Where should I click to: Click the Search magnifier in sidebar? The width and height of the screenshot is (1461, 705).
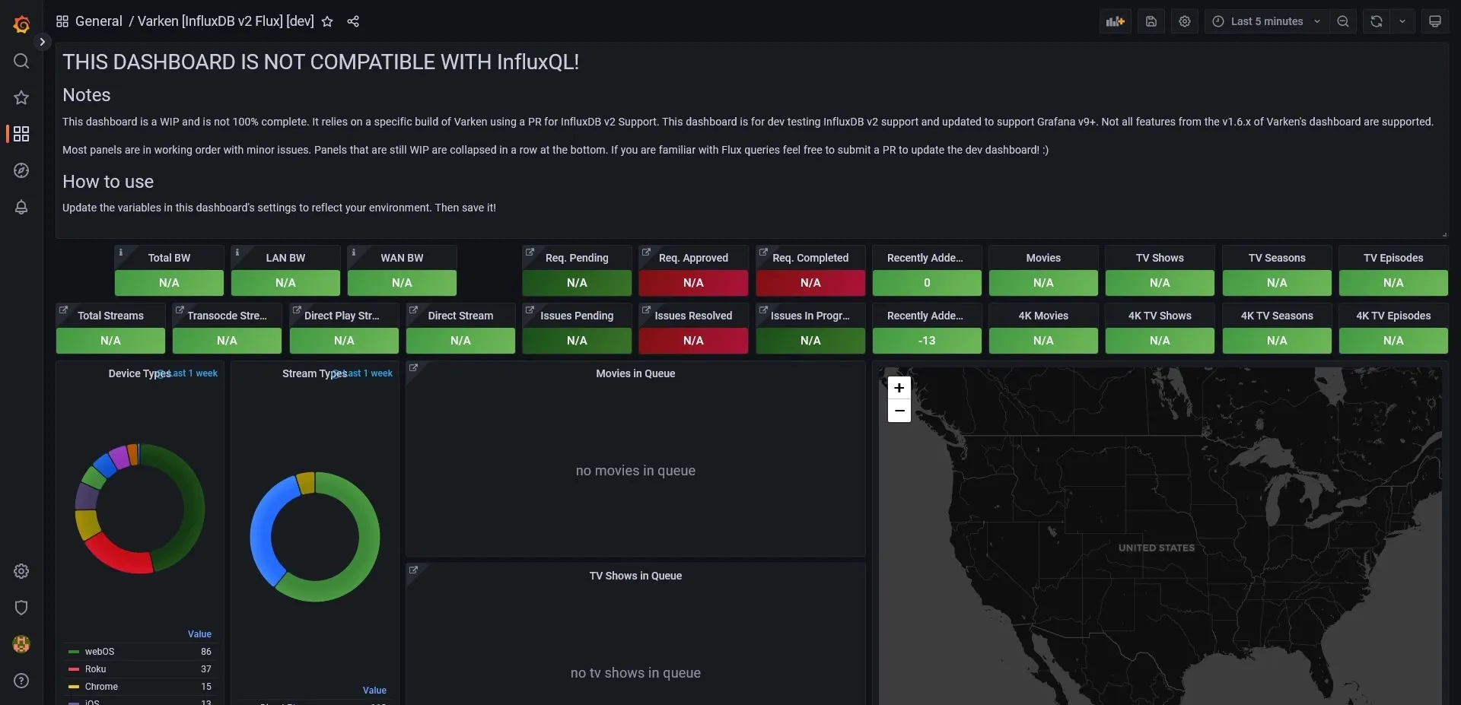tap(21, 61)
